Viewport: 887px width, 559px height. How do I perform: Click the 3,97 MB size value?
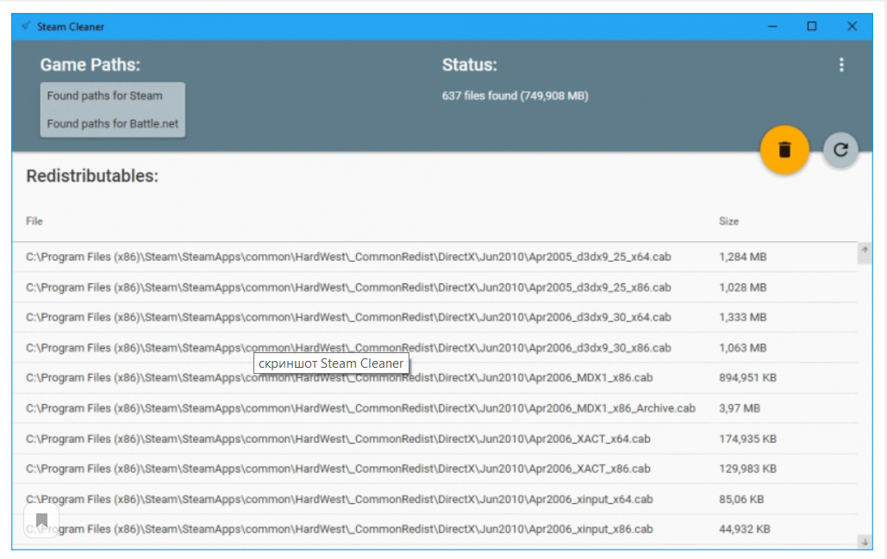[x=740, y=408]
